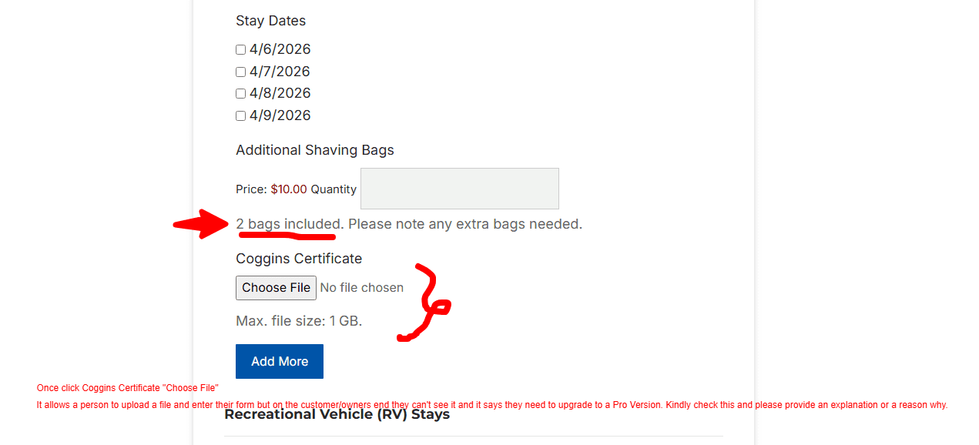
Task: Click the 'Max. file size: 1 GB.' hint
Action: click(x=299, y=321)
